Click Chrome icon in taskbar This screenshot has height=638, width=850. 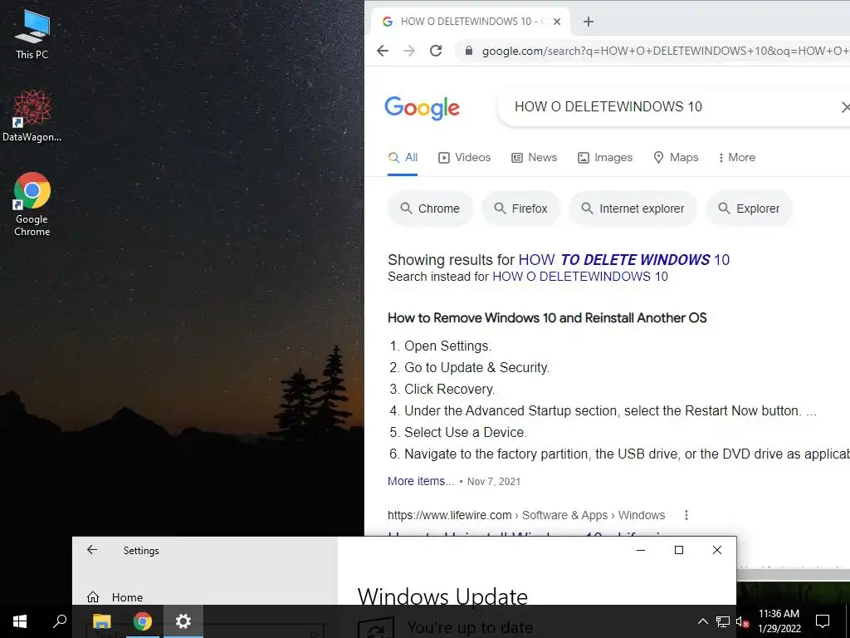tap(143, 621)
